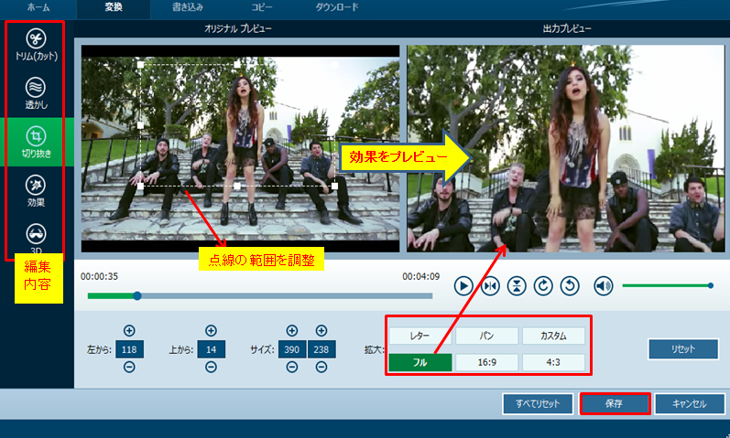Click the 00:00:35 current time text
This screenshot has width=730, height=438.
coord(99,277)
